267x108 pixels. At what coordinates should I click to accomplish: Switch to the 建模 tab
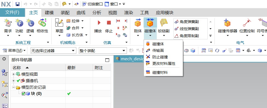[x=49, y=13]
